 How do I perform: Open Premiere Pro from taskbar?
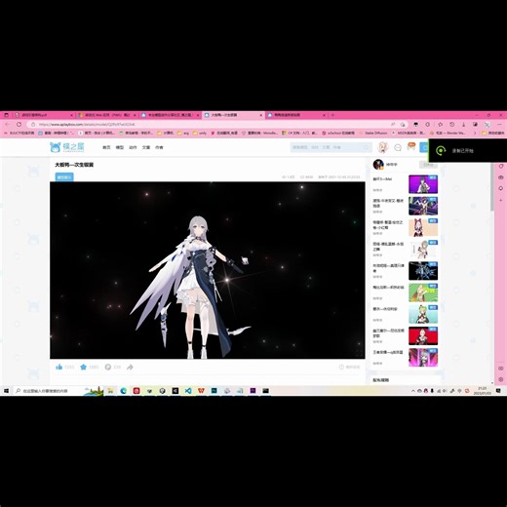pyautogui.click(x=253, y=391)
